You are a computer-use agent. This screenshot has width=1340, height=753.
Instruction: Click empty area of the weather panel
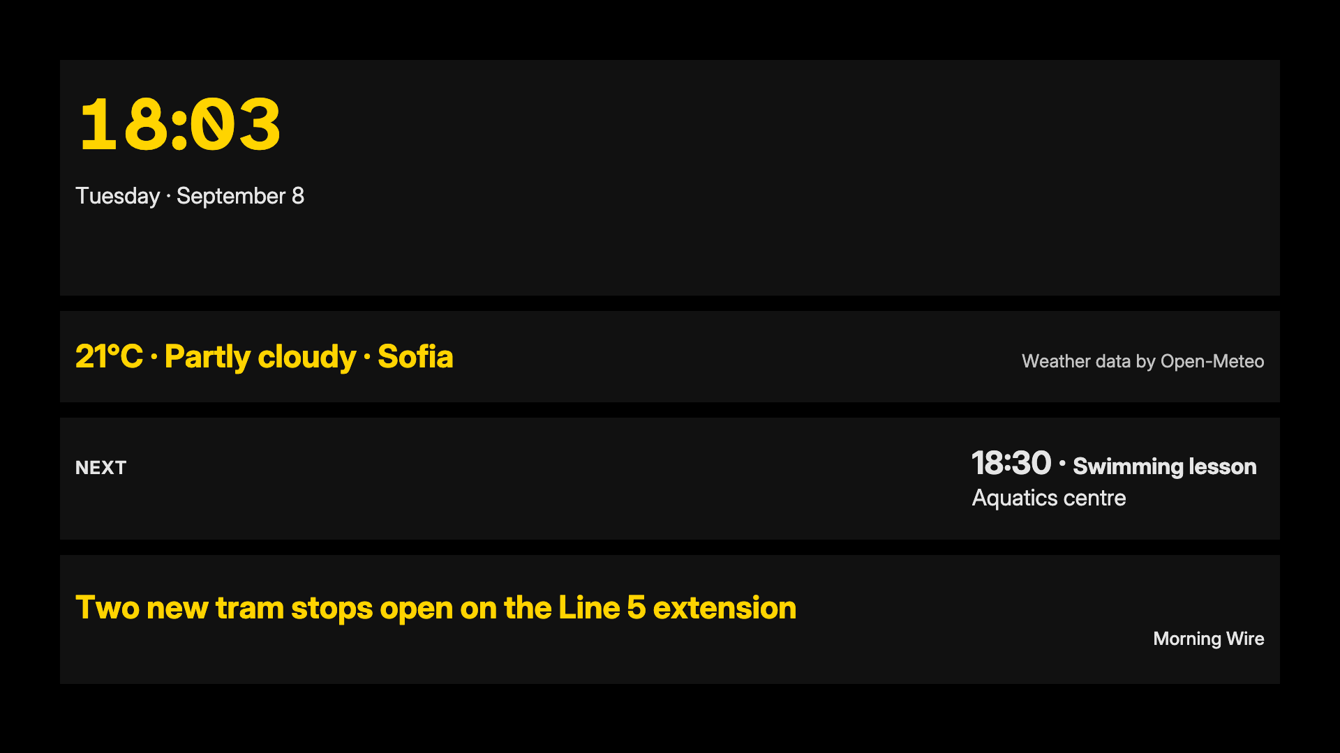pyautogui.click(x=733, y=356)
